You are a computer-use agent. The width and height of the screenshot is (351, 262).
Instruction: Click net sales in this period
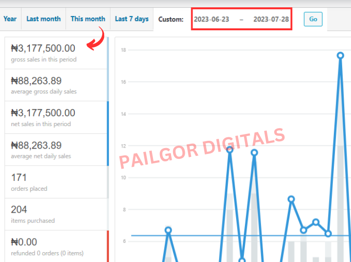click(56, 117)
